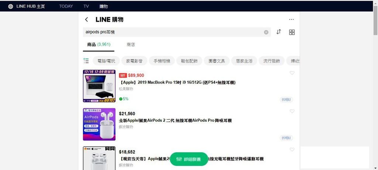378x170 pixels.
Task: Open the AirPods Pro box thumbnail
Action: pyautogui.click(x=99, y=158)
